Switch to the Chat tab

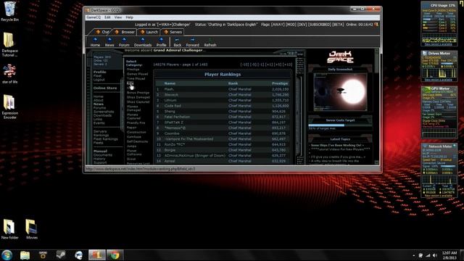(102, 32)
